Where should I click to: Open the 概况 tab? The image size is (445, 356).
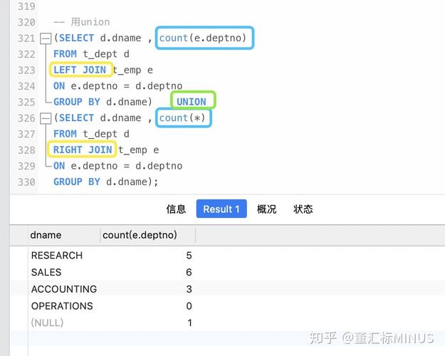click(x=266, y=209)
